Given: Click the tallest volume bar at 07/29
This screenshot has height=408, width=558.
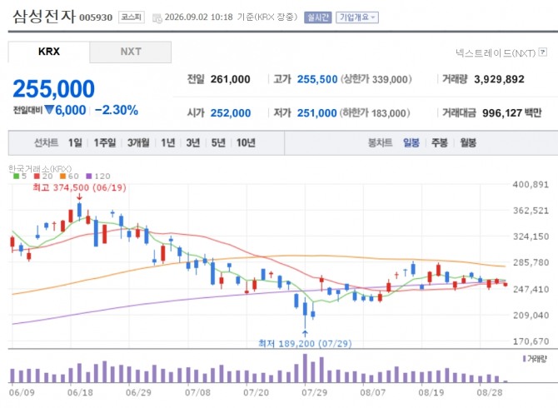Looking at the screenshot, I should click(x=305, y=368).
